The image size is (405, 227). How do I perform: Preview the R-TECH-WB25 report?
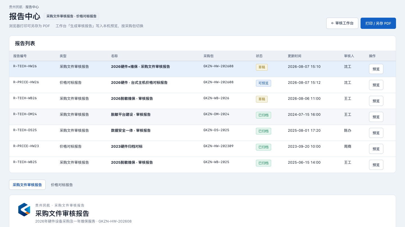click(376, 165)
